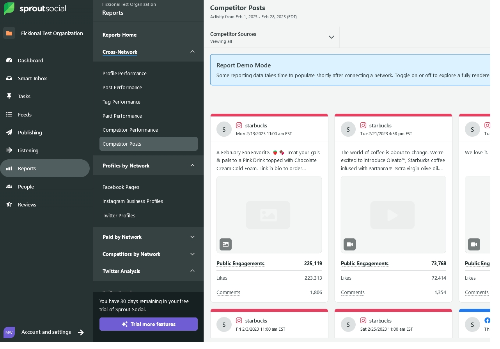Expand Competitors by Network section
Screen dimensions: 500x349
[x=192, y=254]
